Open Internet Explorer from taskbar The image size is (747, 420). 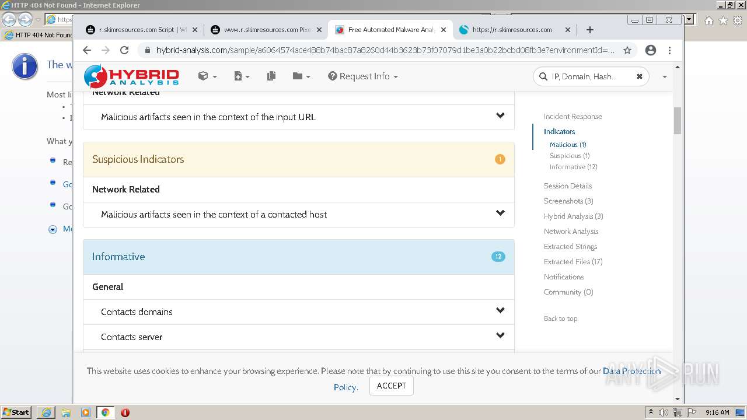point(46,412)
